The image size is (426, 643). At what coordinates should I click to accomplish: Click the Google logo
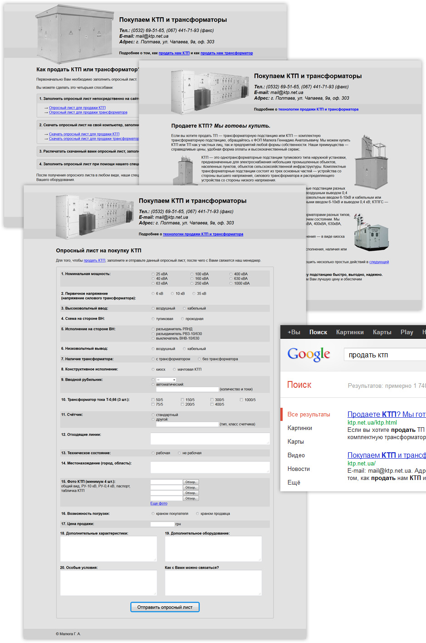tap(308, 355)
